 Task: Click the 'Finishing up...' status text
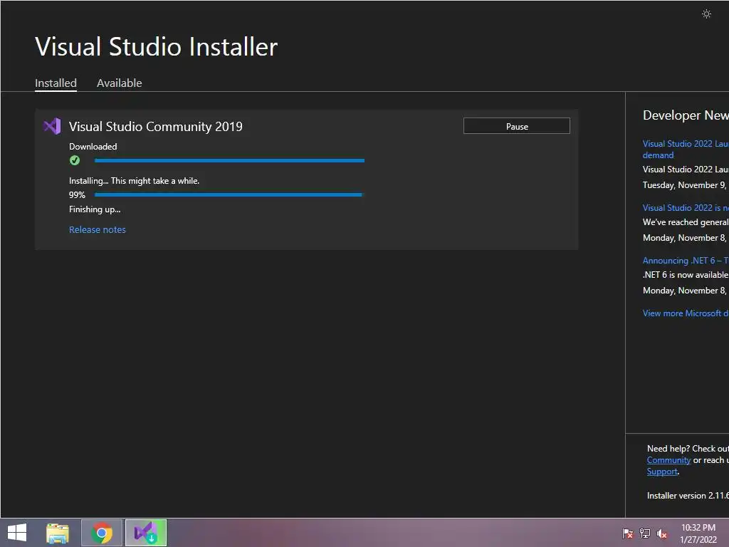click(x=95, y=209)
